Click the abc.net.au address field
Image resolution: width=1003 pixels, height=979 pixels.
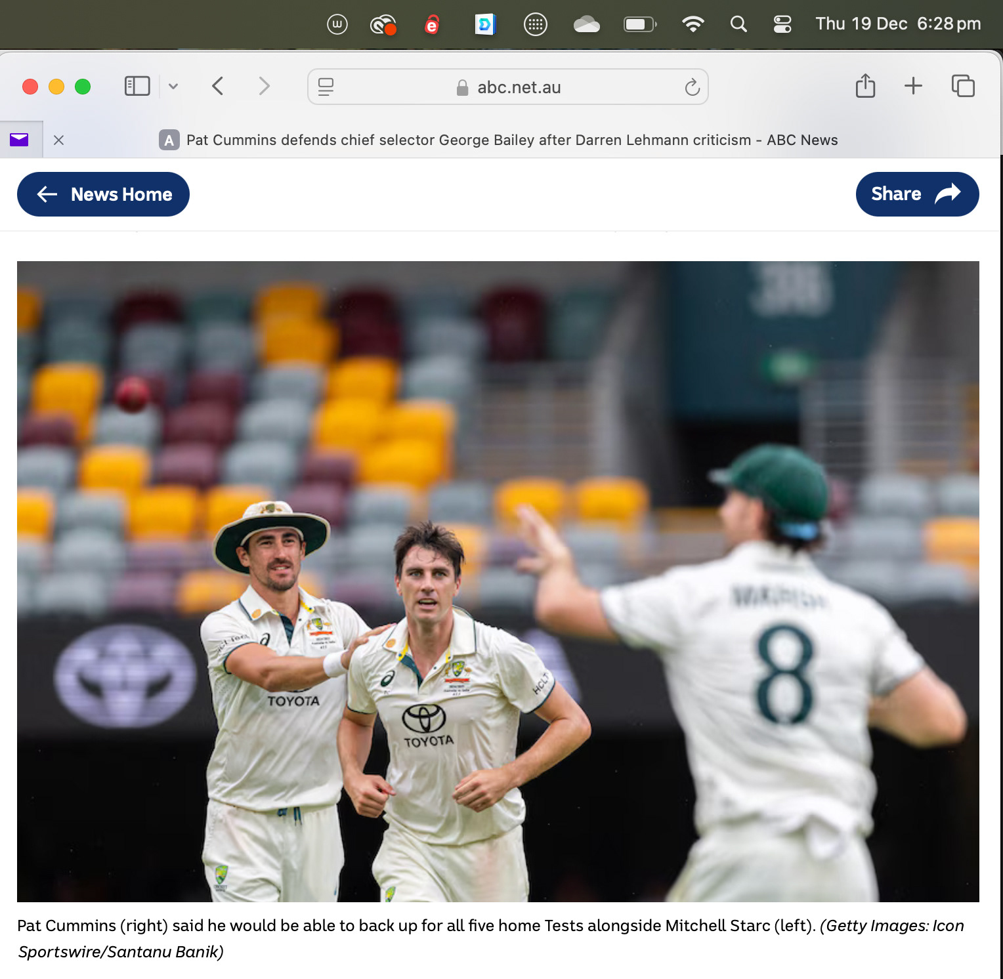pos(508,87)
